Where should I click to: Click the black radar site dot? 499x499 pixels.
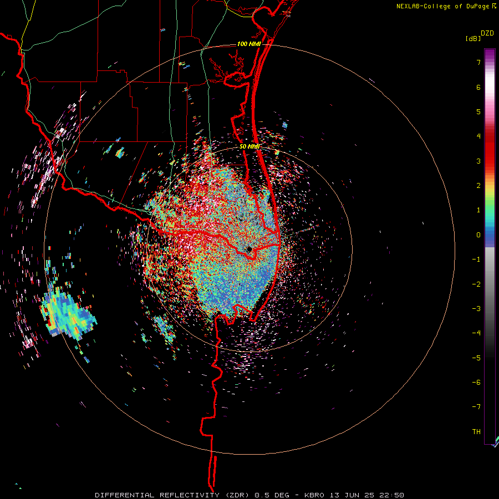[x=249, y=249]
